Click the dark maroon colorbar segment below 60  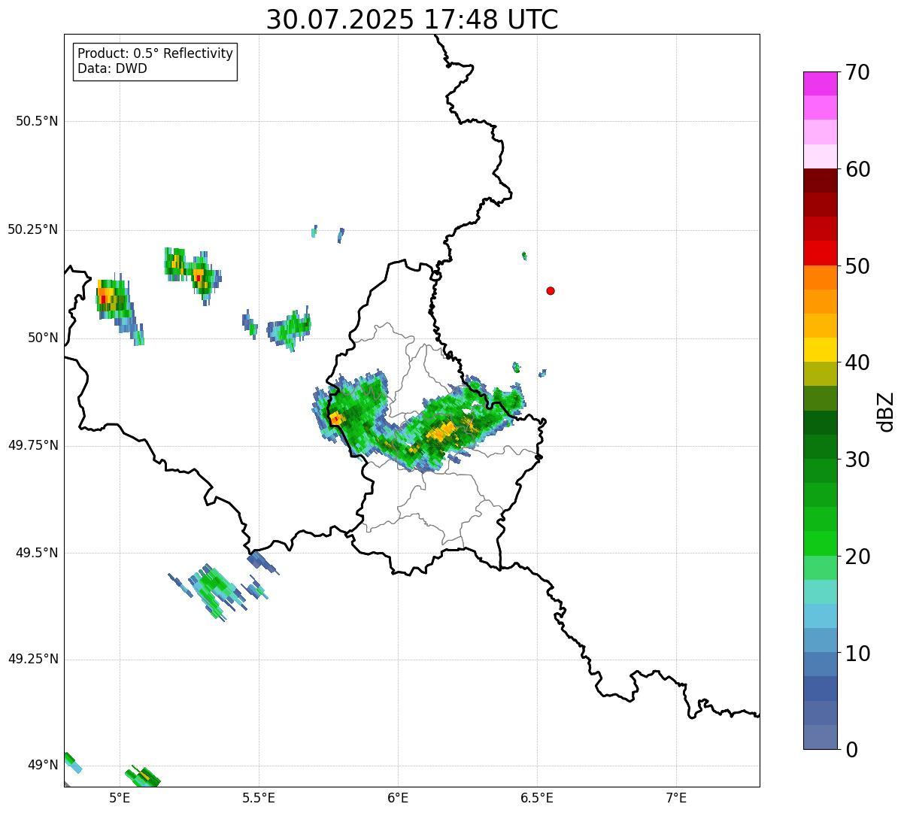tap(821, 180)
